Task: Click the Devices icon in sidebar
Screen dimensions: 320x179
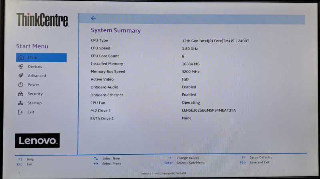Action: pos(21,67)
